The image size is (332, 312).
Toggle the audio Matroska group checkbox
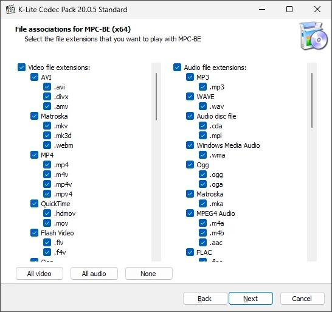point(190,194)
